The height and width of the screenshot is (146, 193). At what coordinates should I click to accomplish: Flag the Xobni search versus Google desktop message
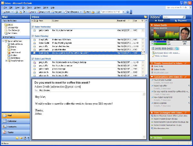(x=143, y=62)
